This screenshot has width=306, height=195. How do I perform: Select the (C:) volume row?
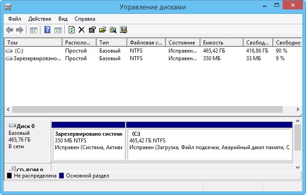153,51
